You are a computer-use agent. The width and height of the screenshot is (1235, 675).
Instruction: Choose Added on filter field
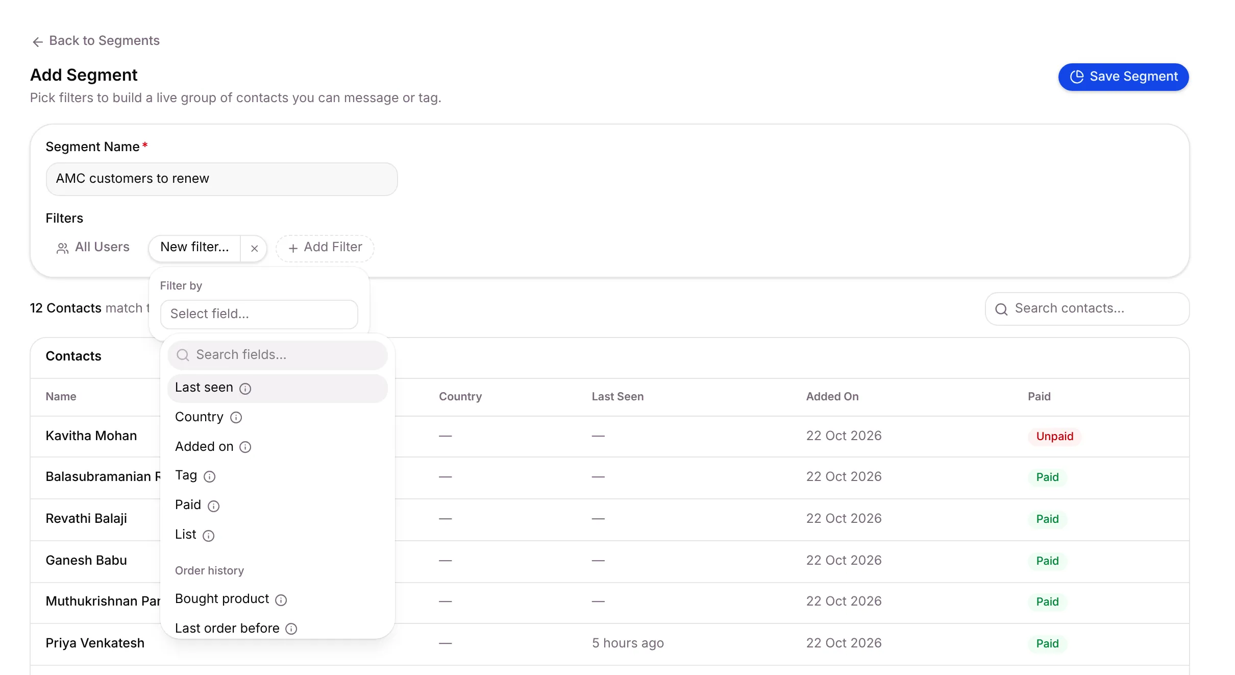click(278, 447)
